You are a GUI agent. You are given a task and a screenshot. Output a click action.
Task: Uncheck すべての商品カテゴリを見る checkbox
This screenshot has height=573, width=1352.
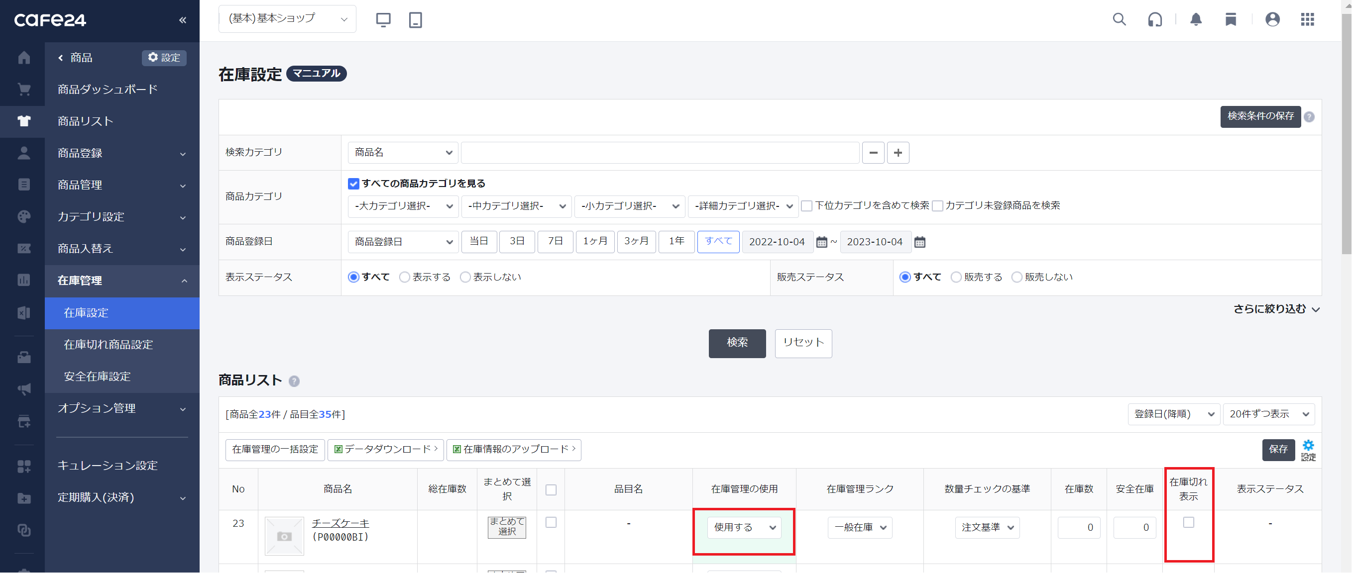tap(353, 184)
